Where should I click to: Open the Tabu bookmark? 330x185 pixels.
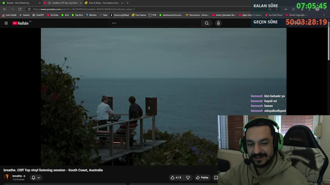coord(103,15)
